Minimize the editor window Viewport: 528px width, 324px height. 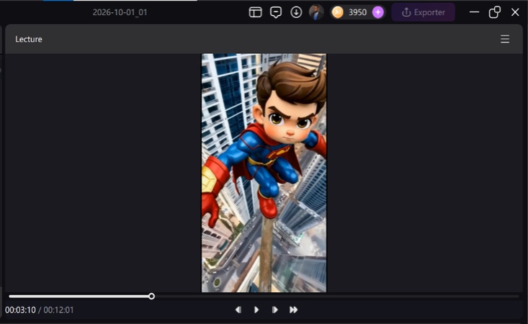coord(474,12)
